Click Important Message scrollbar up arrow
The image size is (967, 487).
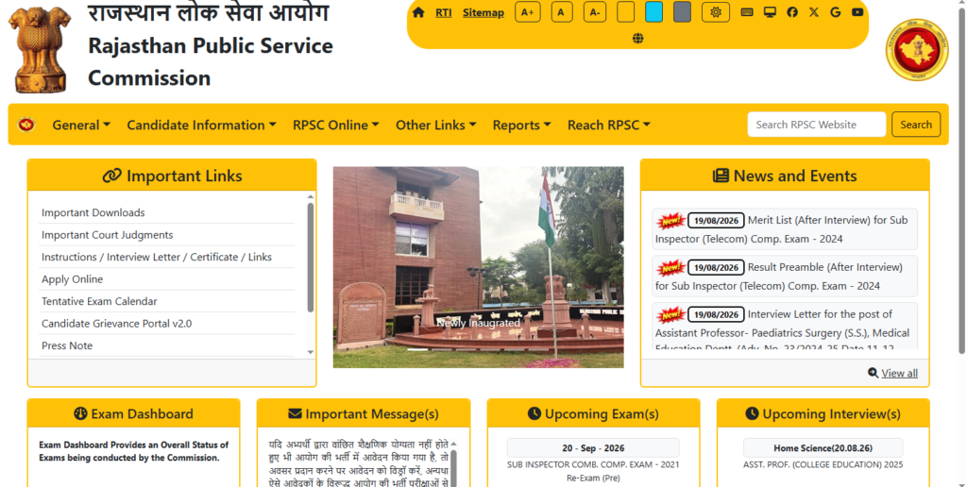454,444
